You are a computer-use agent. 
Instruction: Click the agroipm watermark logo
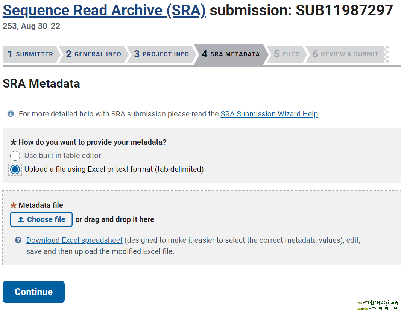[377, 305]
